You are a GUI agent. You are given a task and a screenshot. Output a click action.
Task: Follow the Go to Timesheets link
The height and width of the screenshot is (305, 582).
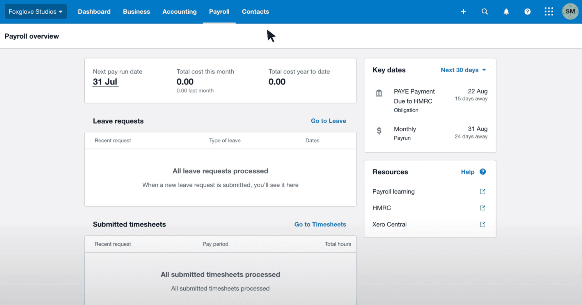coord(320,224)
